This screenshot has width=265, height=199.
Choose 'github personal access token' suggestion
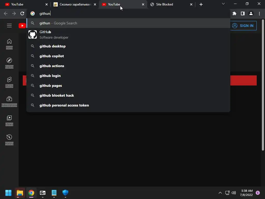(128, 105)
